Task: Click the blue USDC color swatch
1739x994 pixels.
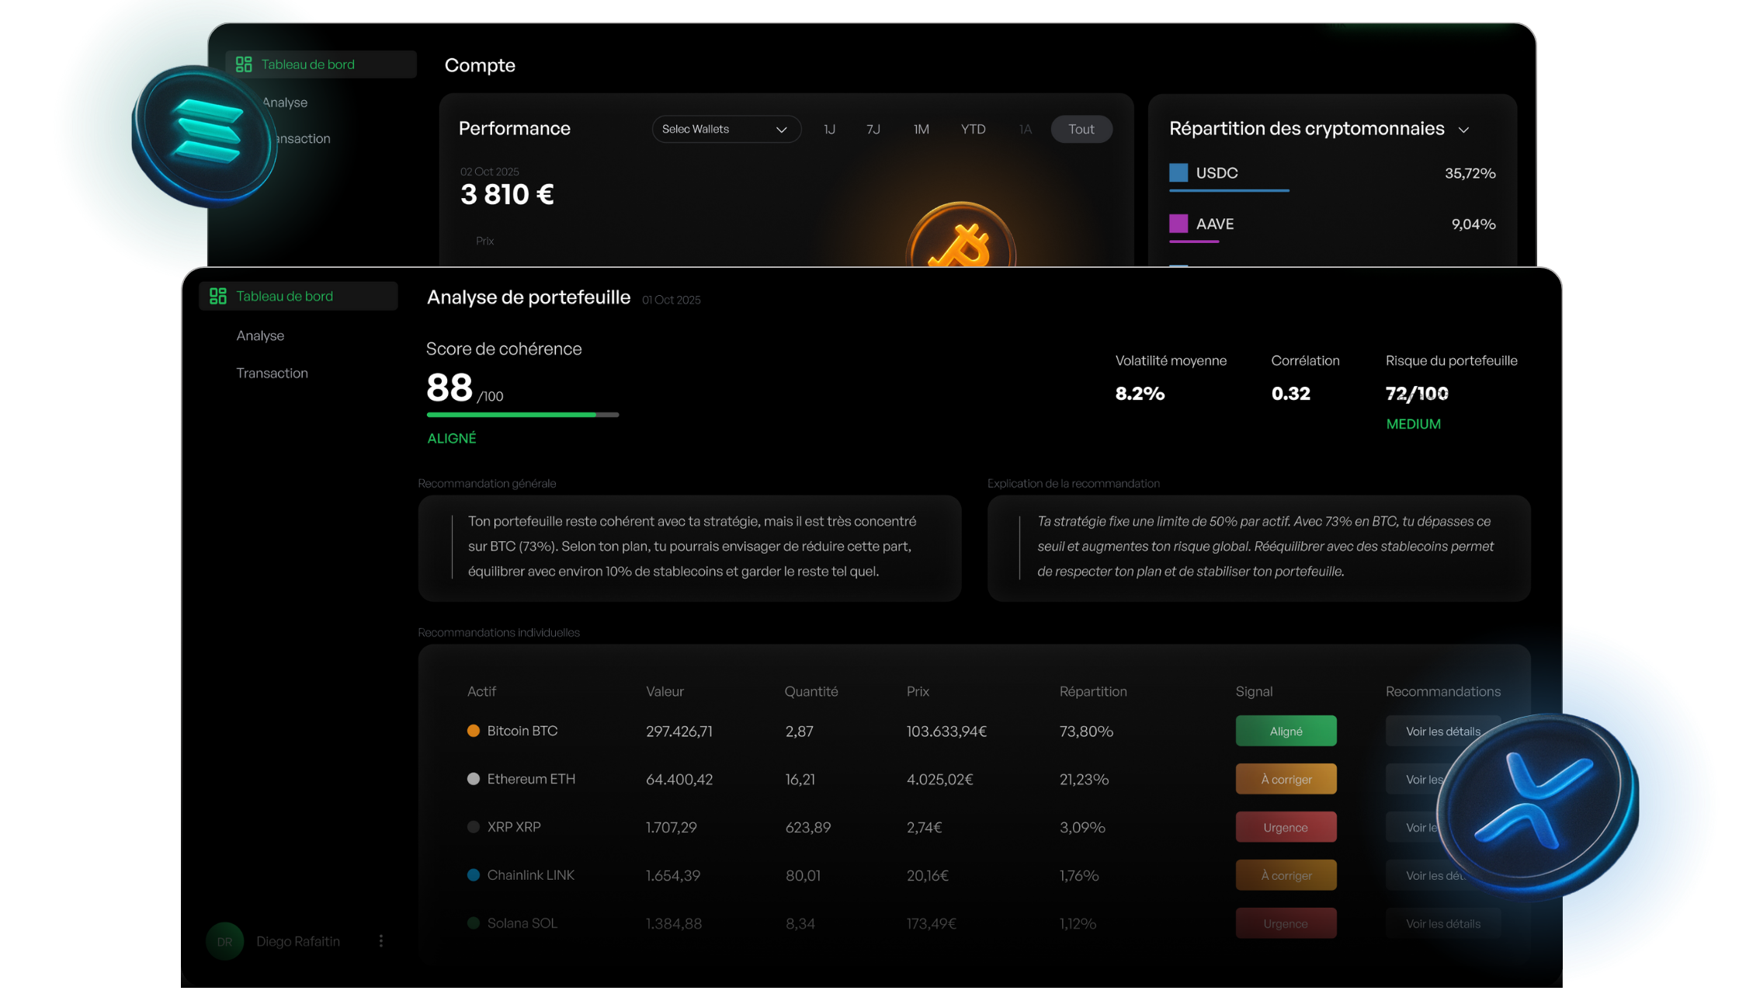Action: (1178, 172)
